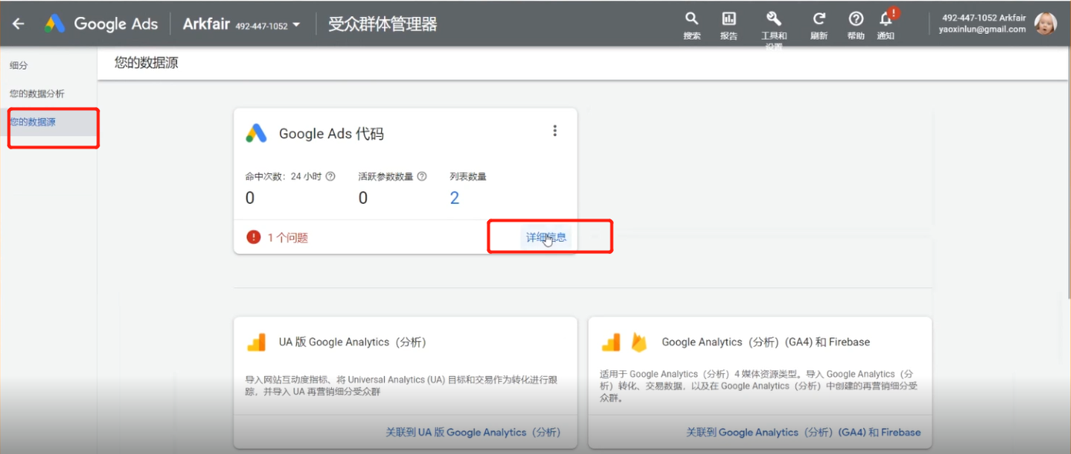Click the back arrow at top left
1071x454 pixels.
pyautogui.click(x=17, y=23)
